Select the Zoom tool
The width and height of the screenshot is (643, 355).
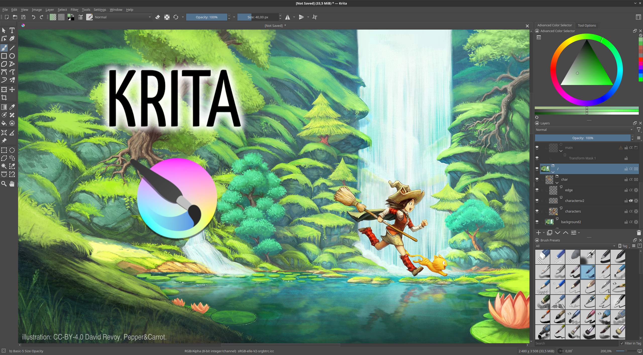[4, 184]
